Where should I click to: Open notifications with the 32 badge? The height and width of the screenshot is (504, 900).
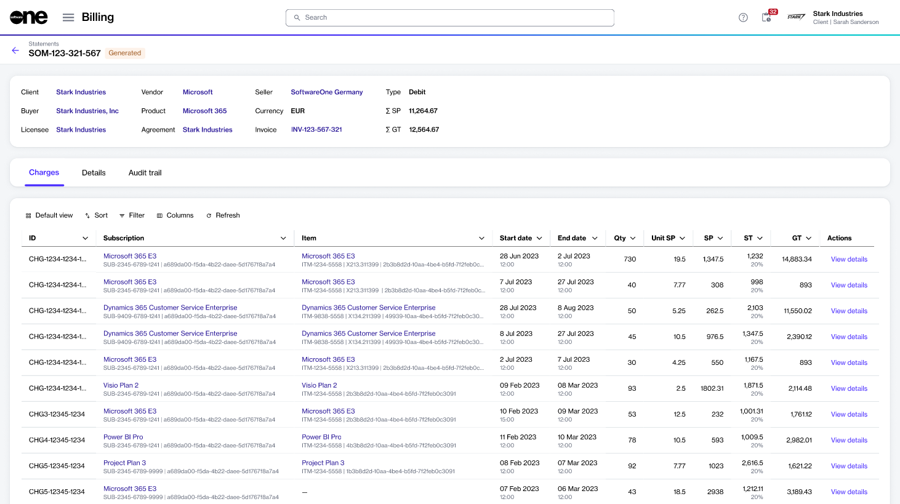767,17
